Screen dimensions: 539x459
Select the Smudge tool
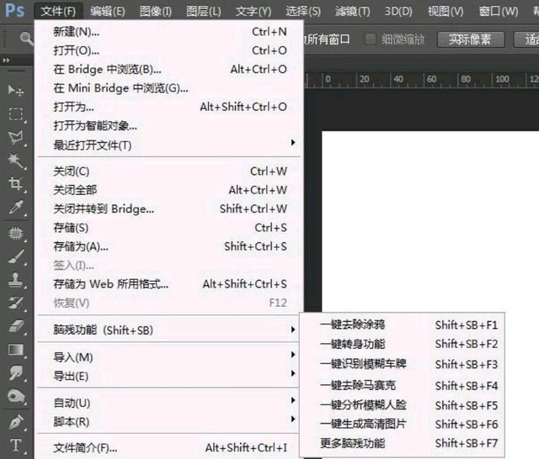tap(16, 373)
